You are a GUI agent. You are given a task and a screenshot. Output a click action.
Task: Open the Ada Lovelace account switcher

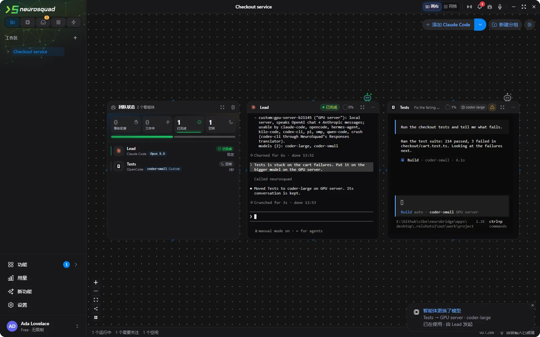tap(43, 326)
